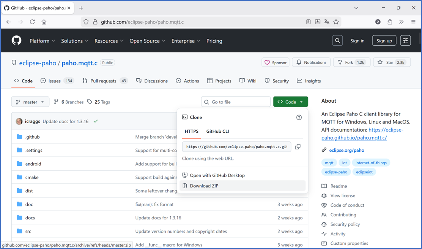List all tabs with the chevron dropdown

356,8
